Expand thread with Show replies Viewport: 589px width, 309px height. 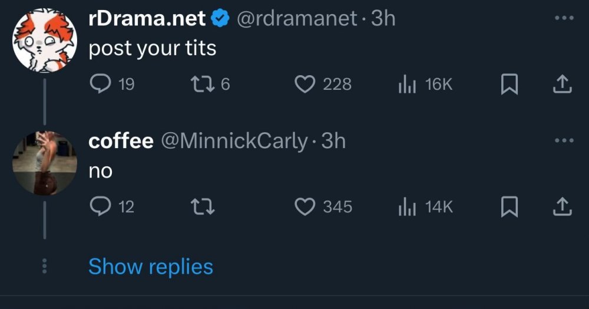tap(150, 267)
